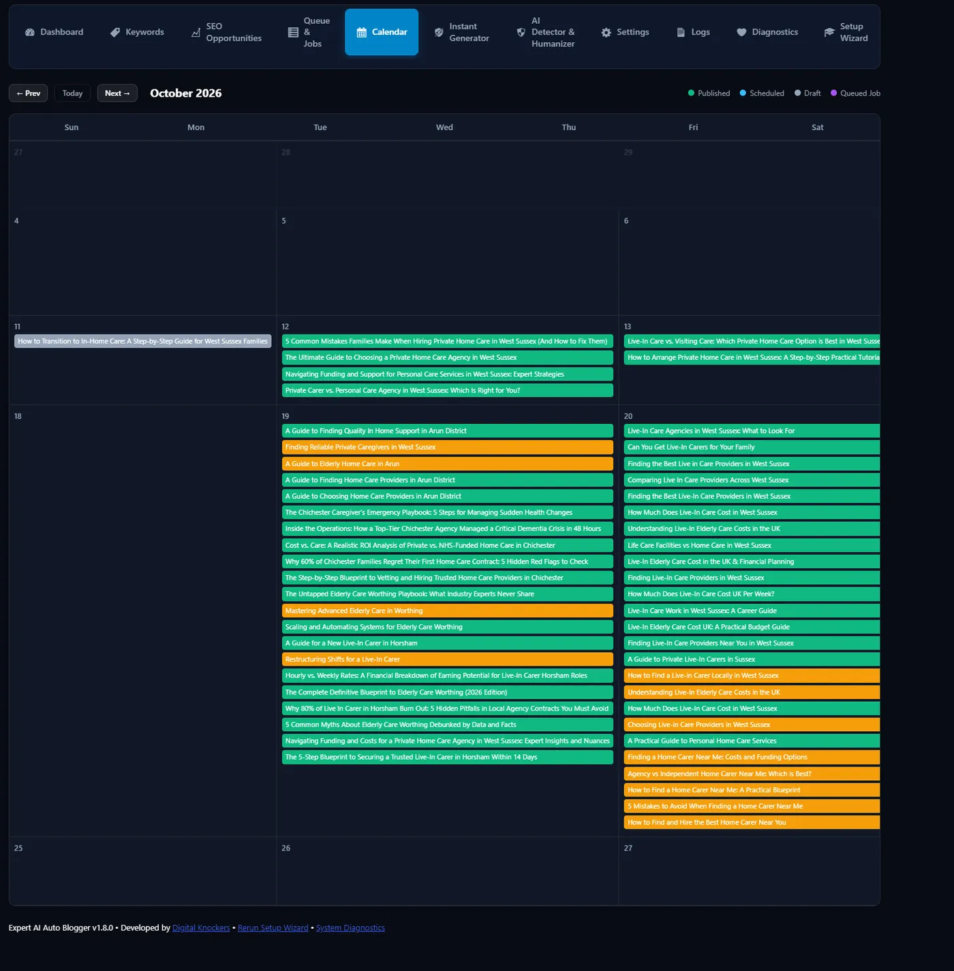Click the Dashboard gauge icon
Screen dimensions: 954x971
click(x=30, y=32)
